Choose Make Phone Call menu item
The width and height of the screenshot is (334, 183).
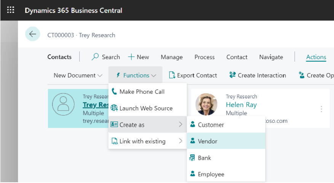tap(148, 91)
